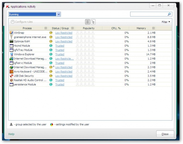
Task: Click the Kaspersky logo in the title bar
Action: (8, 7)
